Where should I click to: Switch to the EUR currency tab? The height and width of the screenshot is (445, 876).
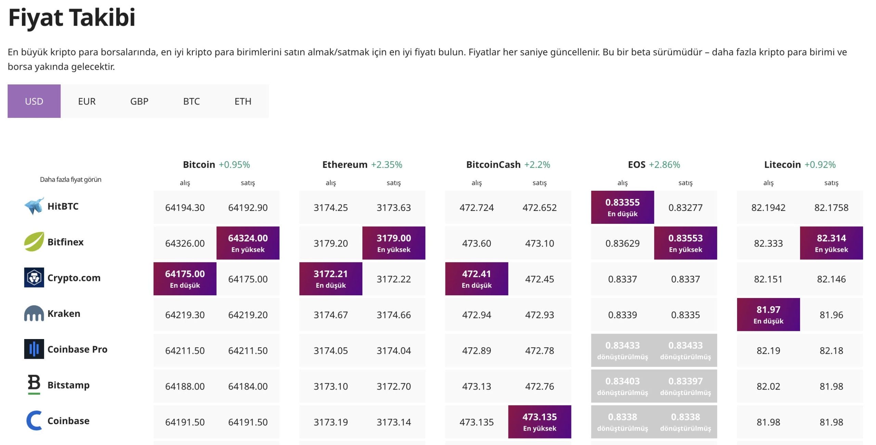(87, 101)
